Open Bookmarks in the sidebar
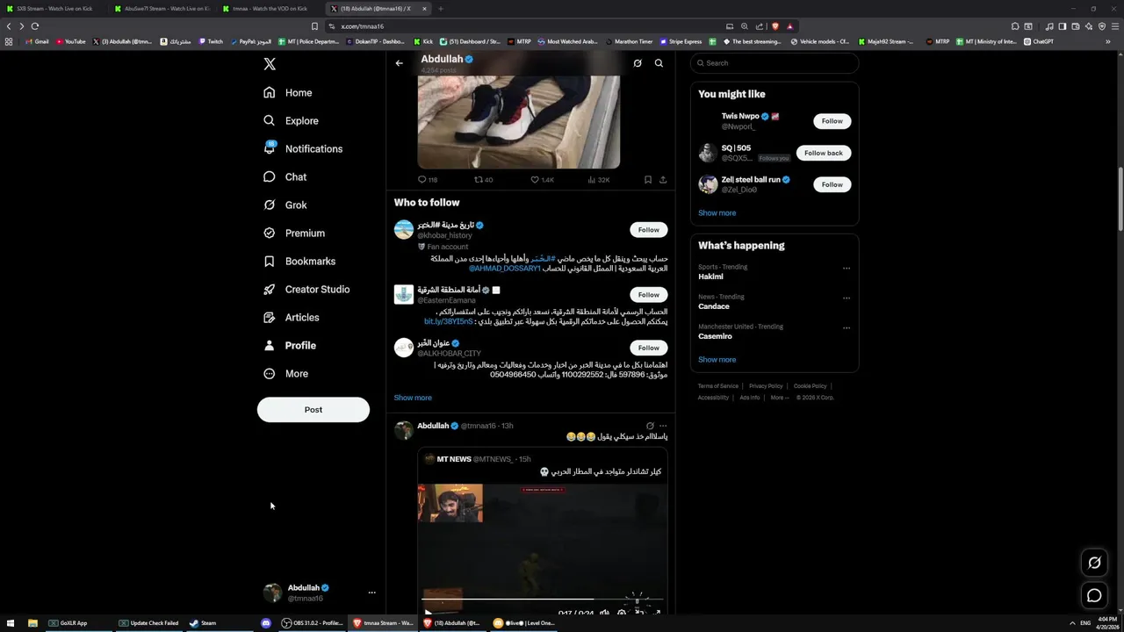 299,261
